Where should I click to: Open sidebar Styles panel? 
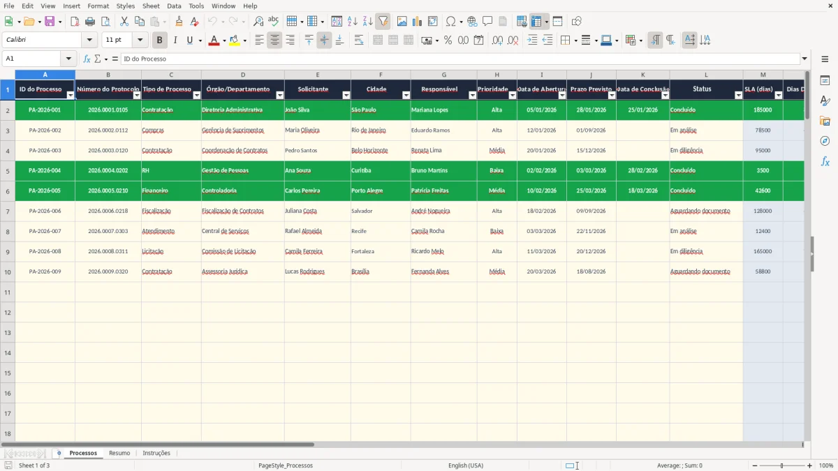(825, 101)
